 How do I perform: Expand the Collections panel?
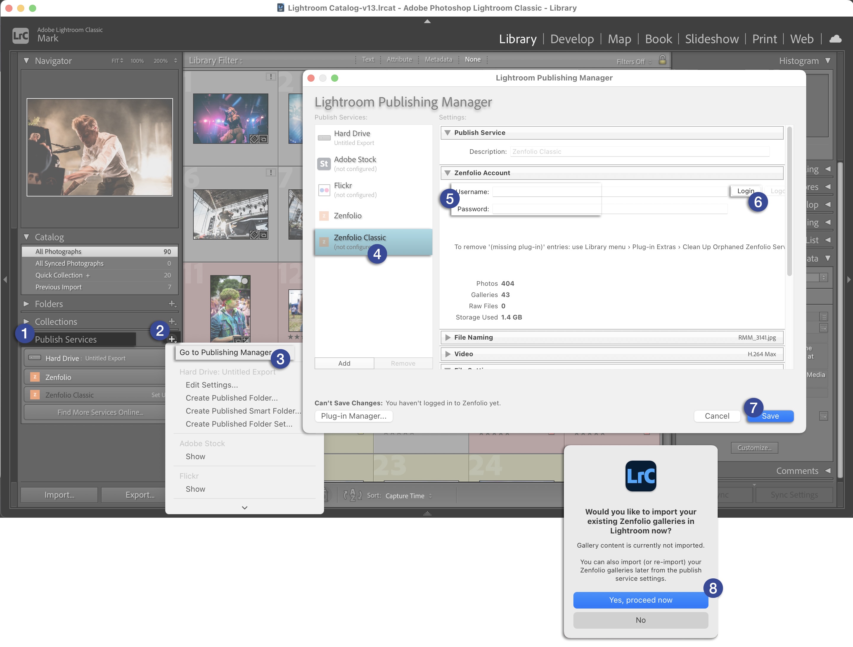[26, 322]
